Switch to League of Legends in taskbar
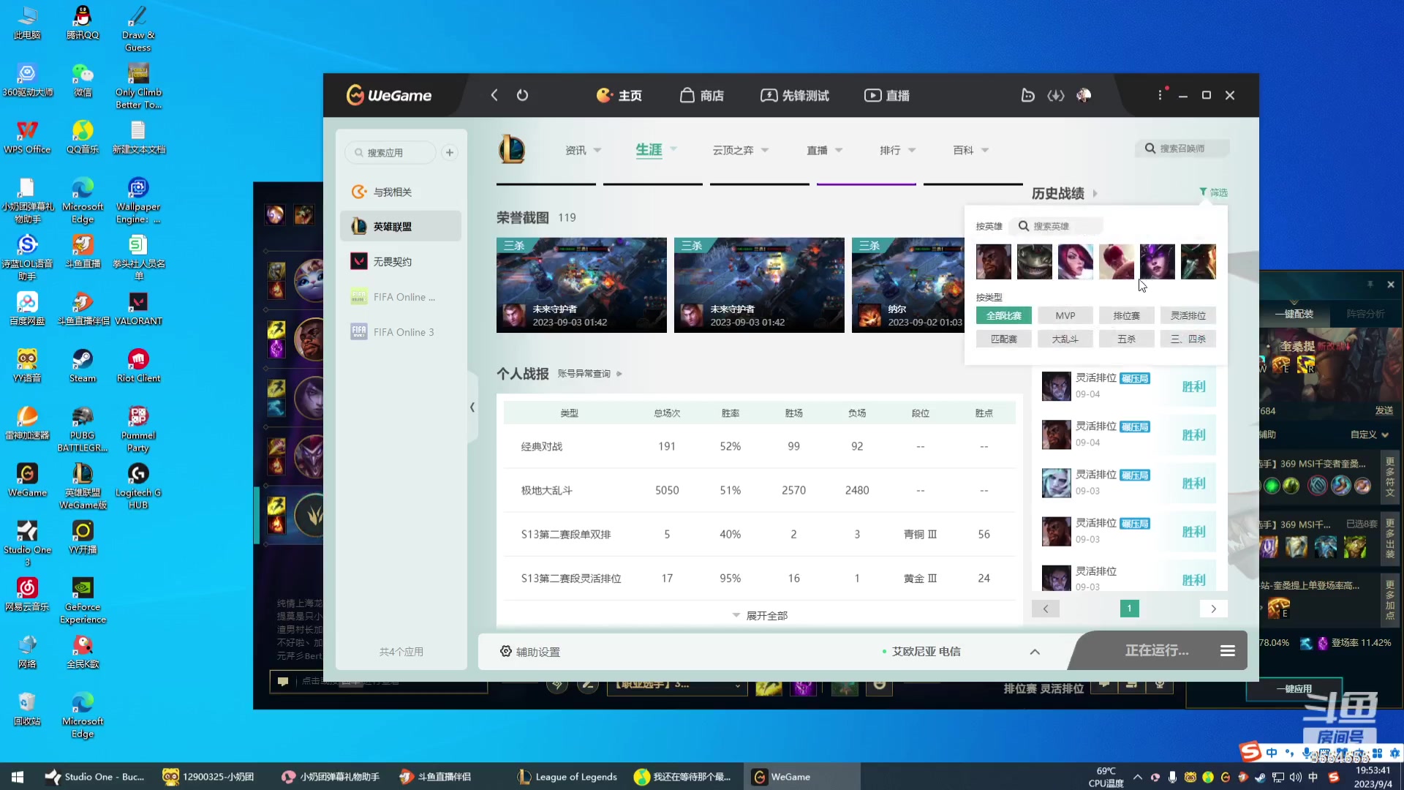The height and width of the screenshot is (790, 1404). point(567,777)
